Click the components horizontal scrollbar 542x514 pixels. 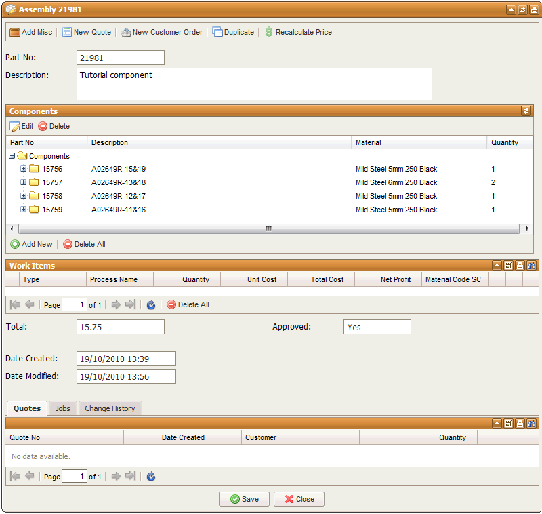pos(268,229)
